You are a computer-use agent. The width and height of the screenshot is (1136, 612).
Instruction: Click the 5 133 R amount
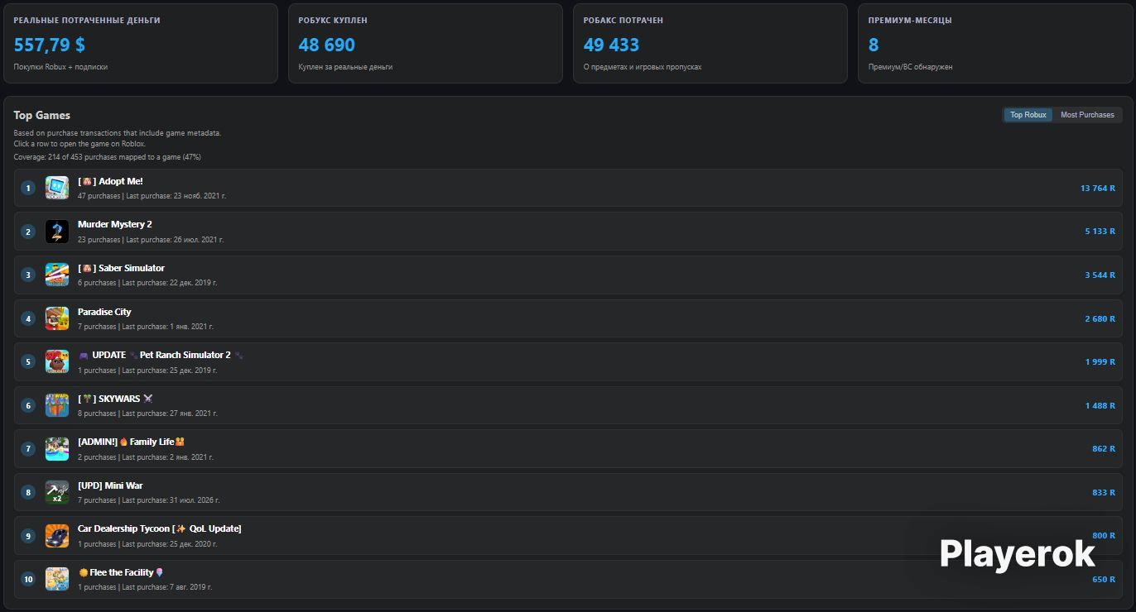click(x=1100, y=232)
